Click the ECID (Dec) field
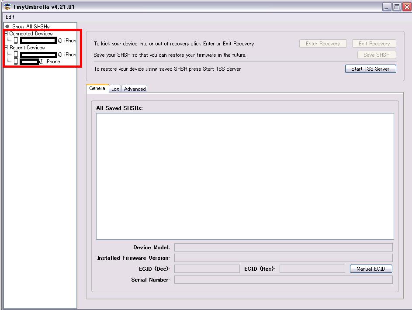This screenshot has height=310, width=412. coord(207,269)
